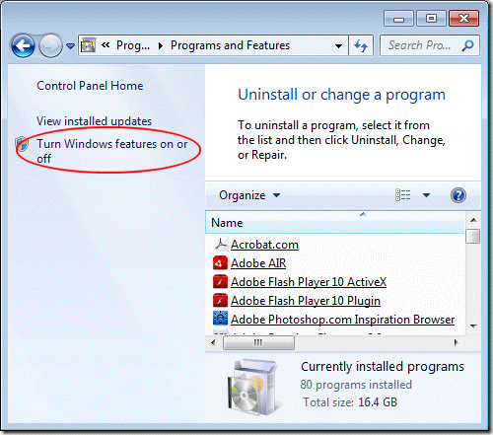The height and width of the screenshot is (435, 493).
Task: Click the Control Panel address bar icon
Action: (88, 45)
